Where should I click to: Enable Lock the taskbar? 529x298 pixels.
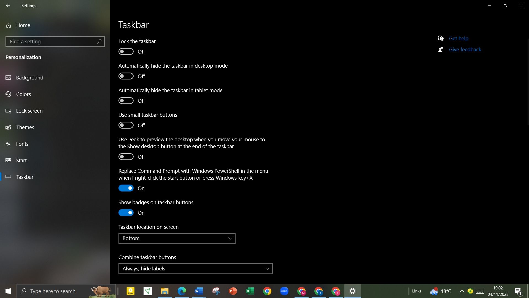click(x=126, y=51)
